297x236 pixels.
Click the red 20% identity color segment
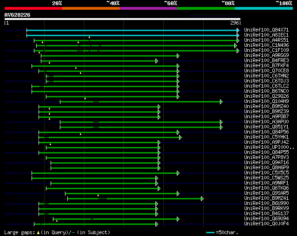33,8
